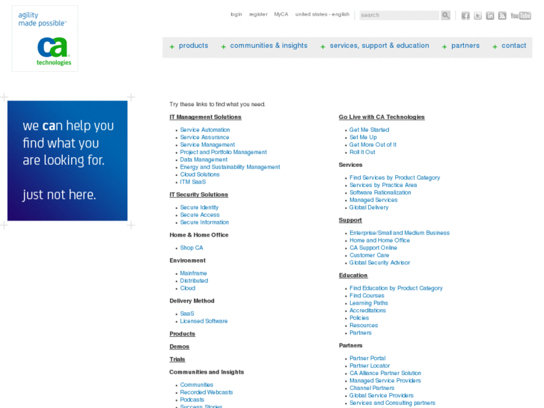Viewport: 544px width, 408px height.
Task: Open Secure Identity link
Action: tap(199, 207)
